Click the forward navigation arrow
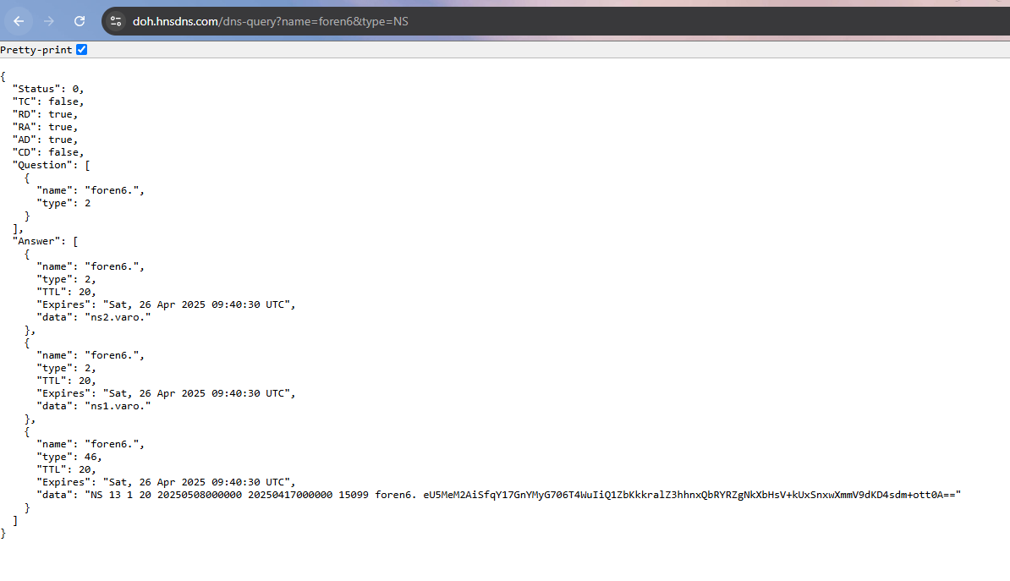 click(49, 21)
